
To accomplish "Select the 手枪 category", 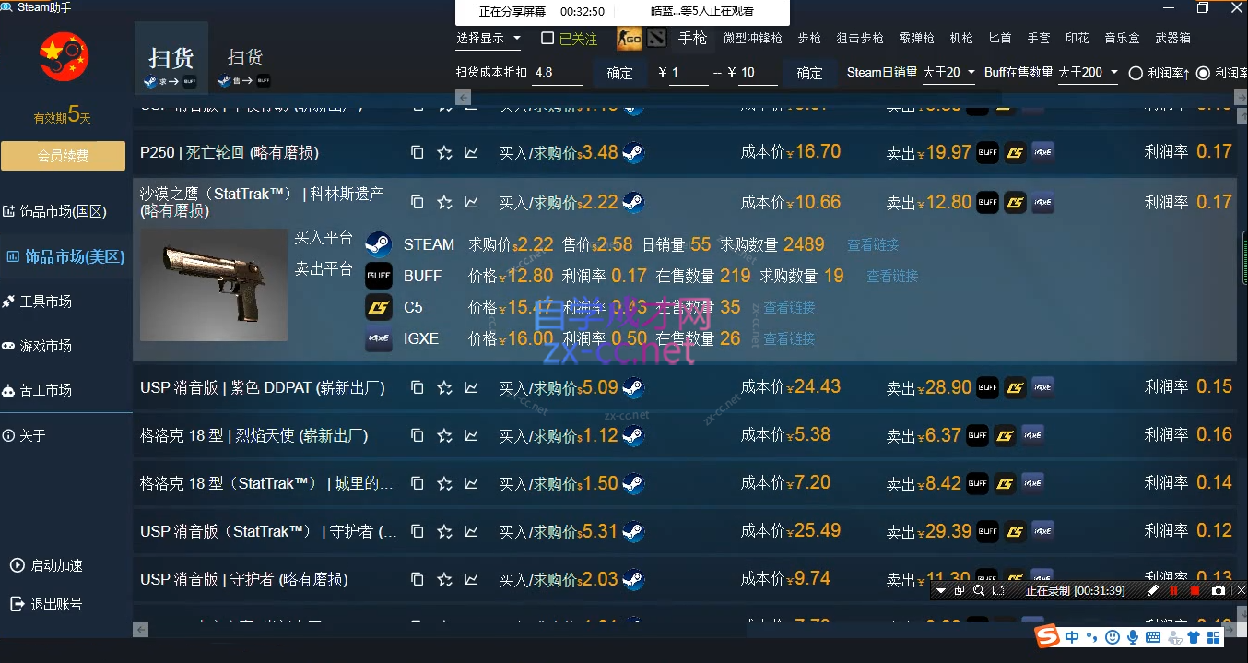I will point(692,38).
